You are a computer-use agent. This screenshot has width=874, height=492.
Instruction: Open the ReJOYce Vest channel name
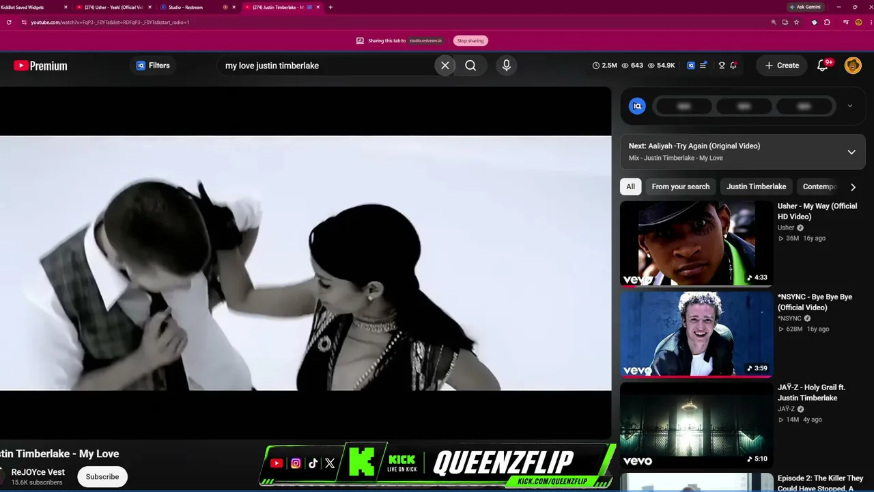tap(38, 472)
